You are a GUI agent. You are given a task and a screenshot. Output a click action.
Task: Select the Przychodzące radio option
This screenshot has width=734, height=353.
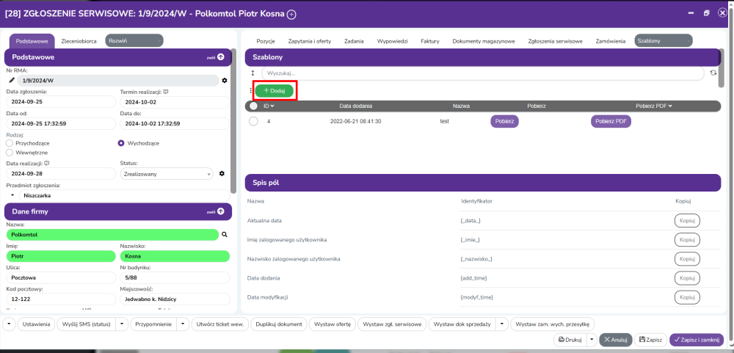click(x=10, y=143)
